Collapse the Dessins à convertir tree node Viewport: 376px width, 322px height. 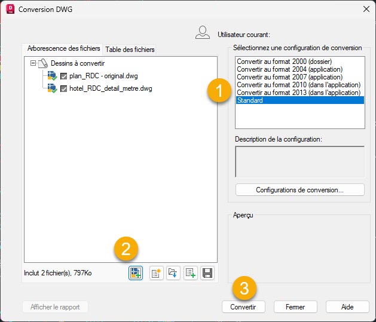[x=33, y=63]
